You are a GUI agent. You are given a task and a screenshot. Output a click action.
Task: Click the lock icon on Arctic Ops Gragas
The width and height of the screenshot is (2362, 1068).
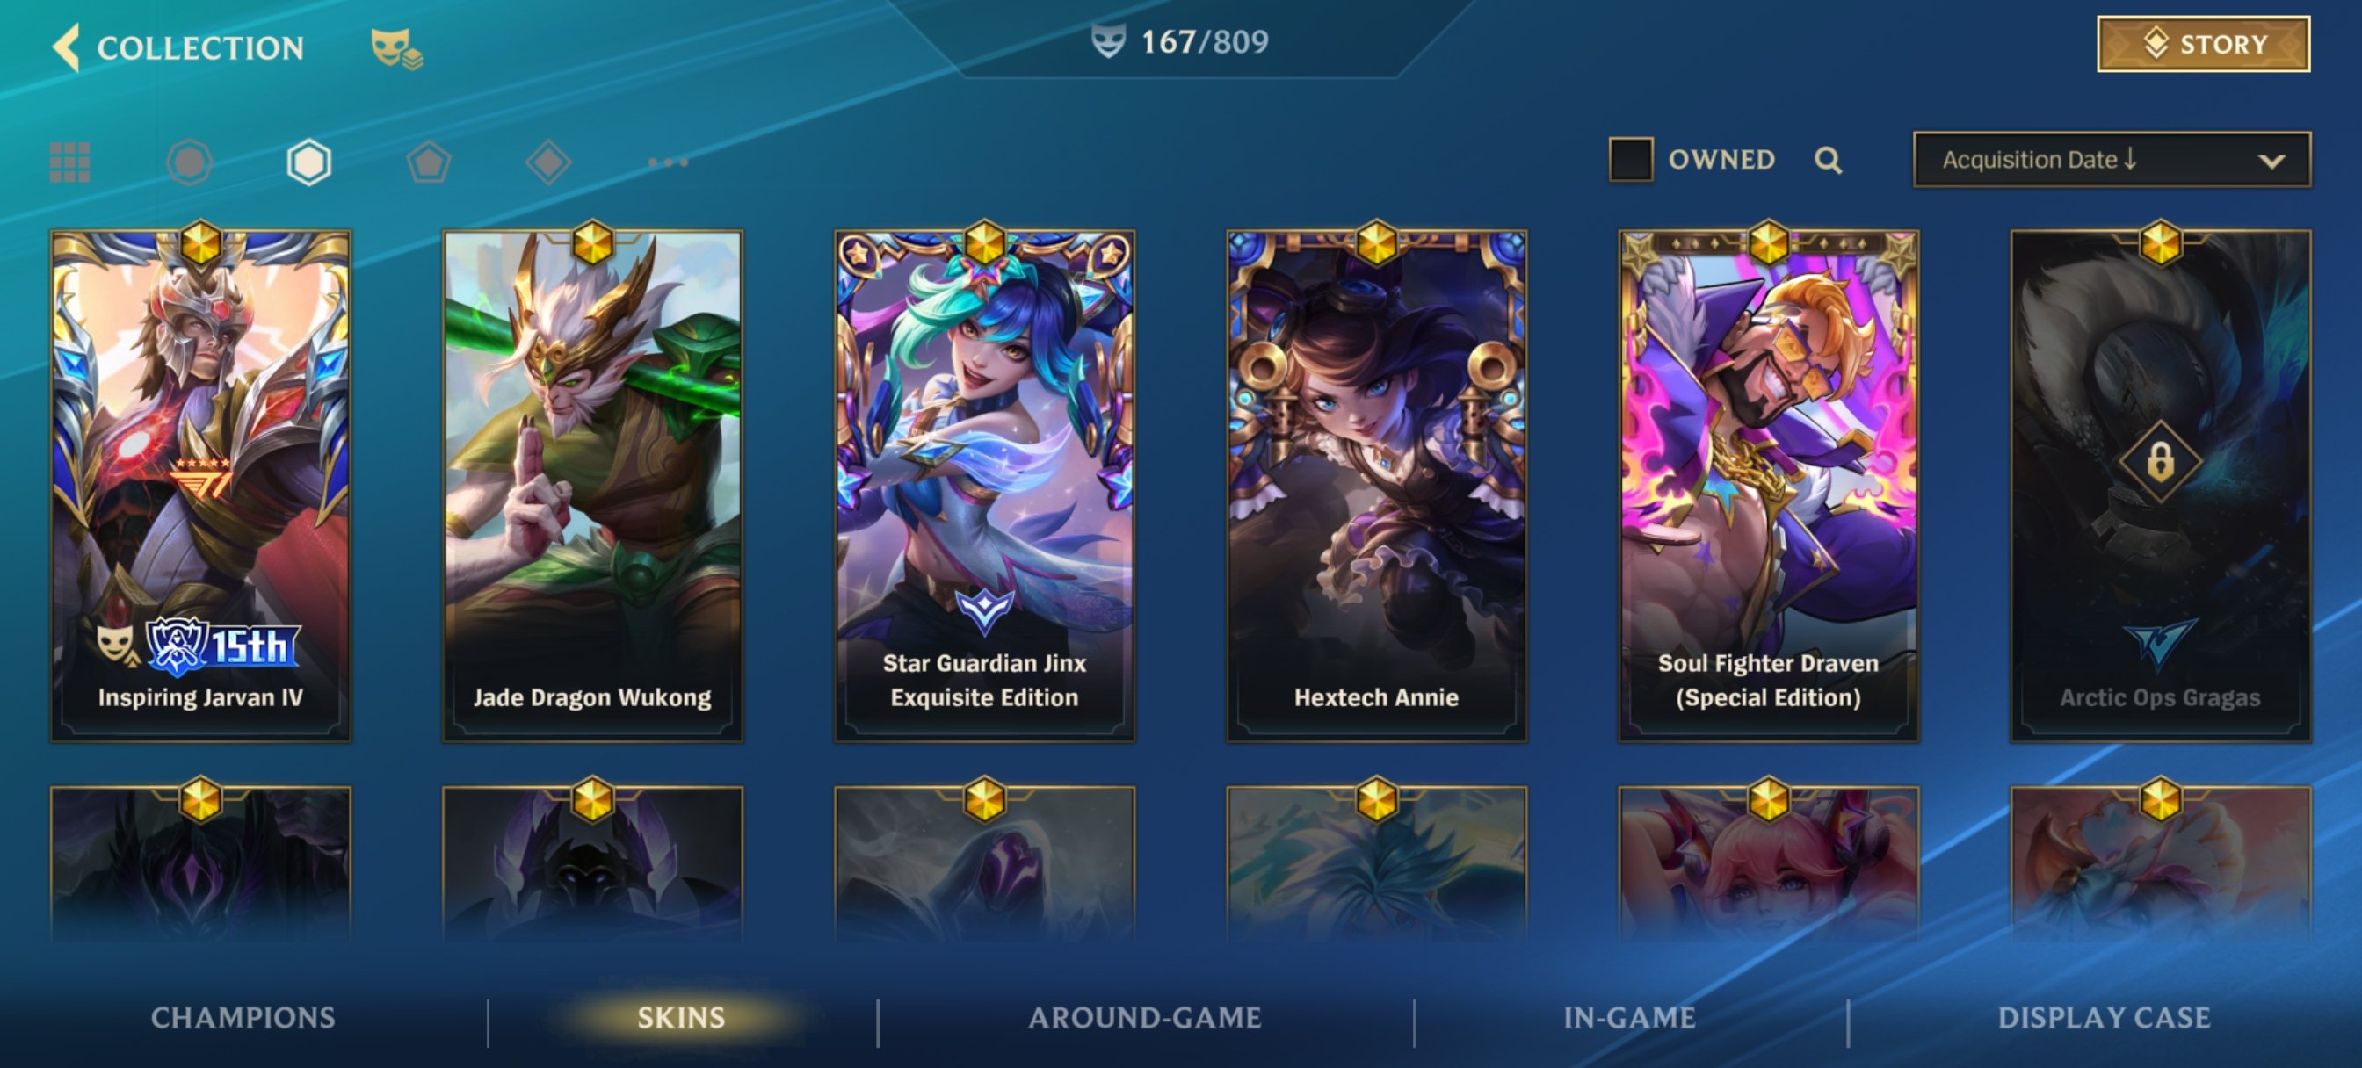pos(2160,461)
